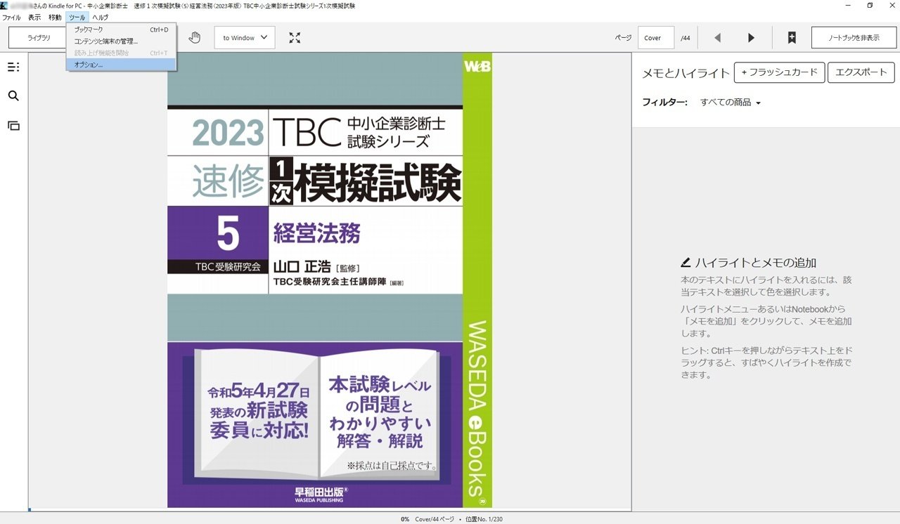Open the すべての商品 filter dropdown
Image resolution: width=900 pixels, height=524 pixels.
[x=731, y=103]
